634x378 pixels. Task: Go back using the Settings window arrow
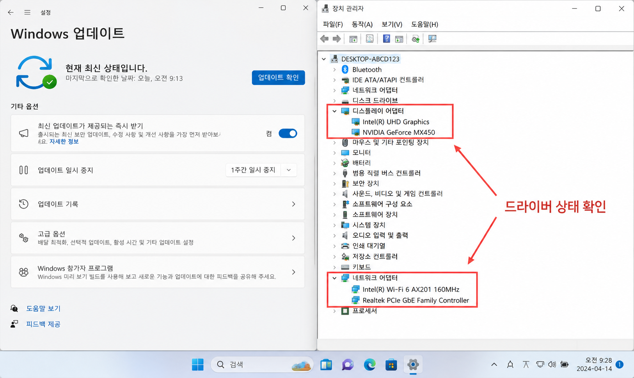[11, 12]
